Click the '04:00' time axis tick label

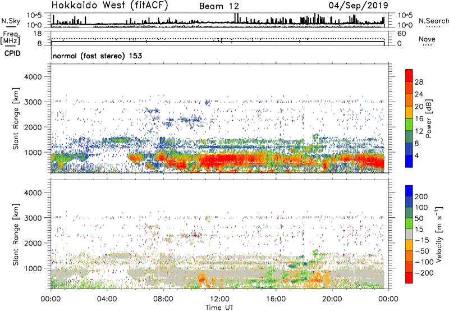coord(107,299)
